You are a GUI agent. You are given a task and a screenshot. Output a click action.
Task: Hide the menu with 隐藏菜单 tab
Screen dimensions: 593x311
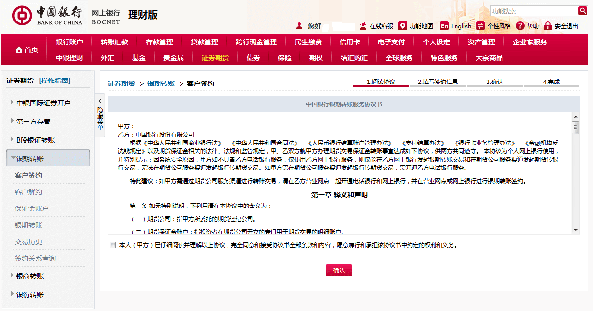point(100,115)
